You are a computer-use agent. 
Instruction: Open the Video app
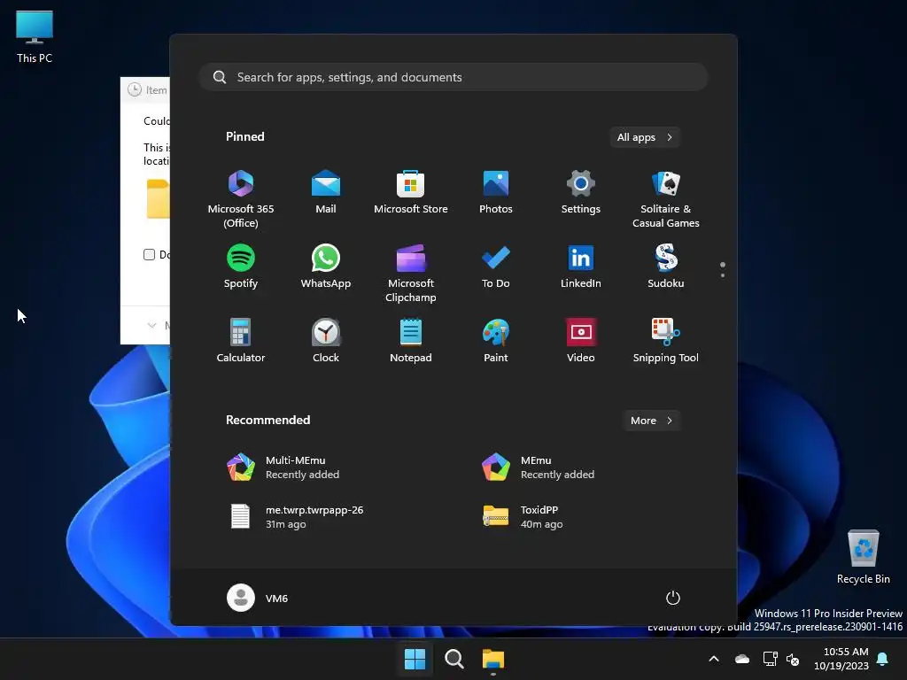pyautogui.click(x=581, y=341)
